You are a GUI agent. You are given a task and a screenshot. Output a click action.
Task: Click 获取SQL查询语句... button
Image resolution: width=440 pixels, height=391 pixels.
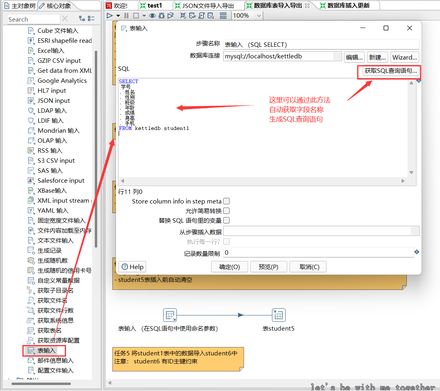click(391, 71)
